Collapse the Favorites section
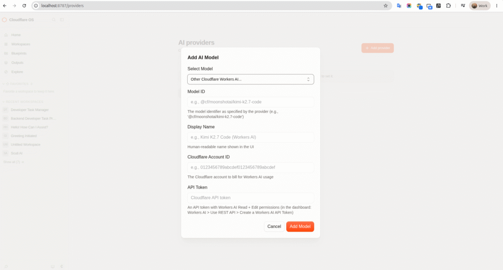503x270 pixels. pyautogui.click(x=18, y=84)
